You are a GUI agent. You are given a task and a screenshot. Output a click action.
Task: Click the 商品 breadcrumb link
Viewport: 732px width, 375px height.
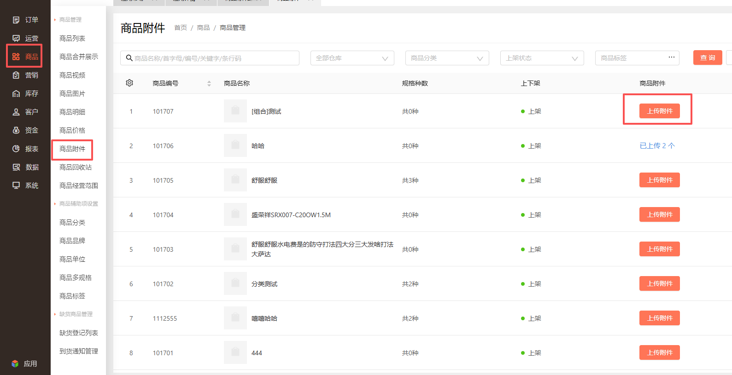point(203,28)
